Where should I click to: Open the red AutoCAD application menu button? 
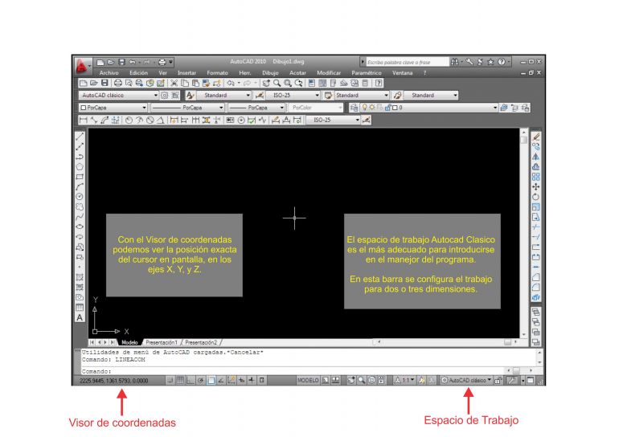81,66
